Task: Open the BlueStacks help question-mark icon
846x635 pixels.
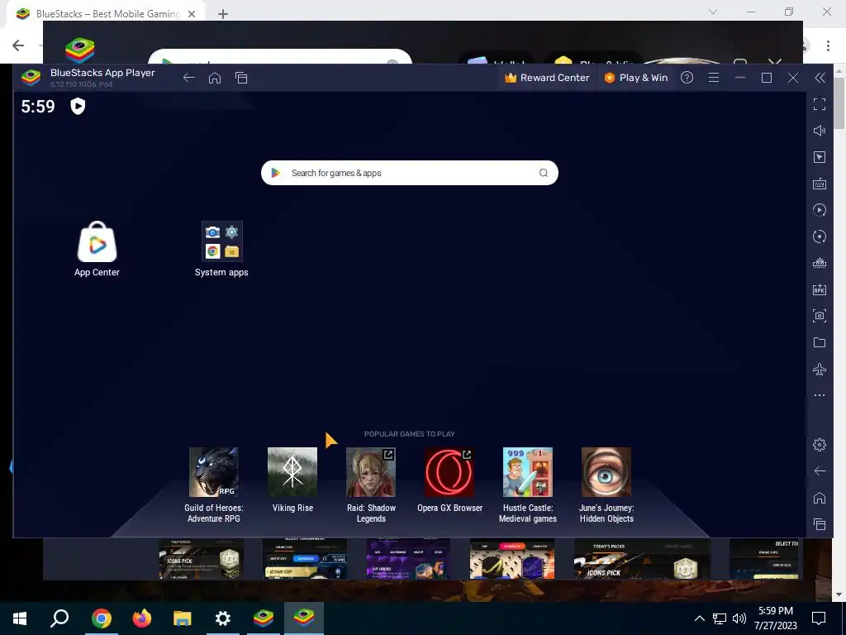Action: [x=687, y=78]
